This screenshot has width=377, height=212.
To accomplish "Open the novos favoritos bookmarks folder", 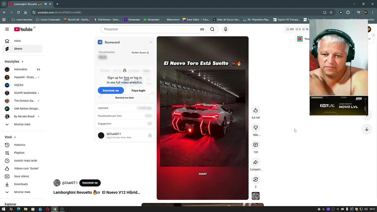I will pyautogui.click(x=22, y=19).
